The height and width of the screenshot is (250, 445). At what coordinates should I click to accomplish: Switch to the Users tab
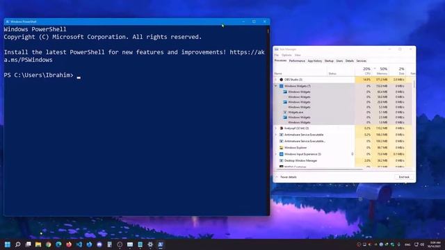[x=339, y=61]
